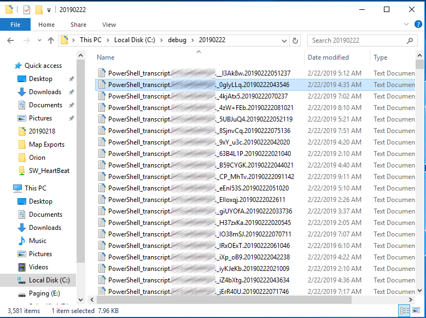This screenshot has height=318, width=426.
Task: Select Quick access in navigation pane
Action: tap(43, 66)
